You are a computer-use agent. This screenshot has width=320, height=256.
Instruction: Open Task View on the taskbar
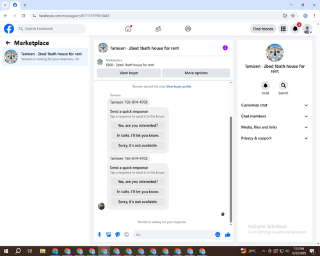[30, 251]
